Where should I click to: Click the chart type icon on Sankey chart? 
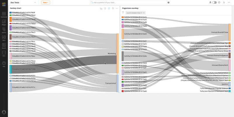tap(101, 8)
